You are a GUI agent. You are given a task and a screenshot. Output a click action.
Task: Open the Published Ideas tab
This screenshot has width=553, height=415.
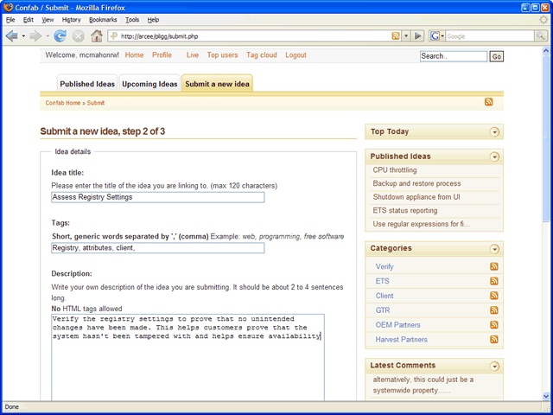(x=87, y=85)
